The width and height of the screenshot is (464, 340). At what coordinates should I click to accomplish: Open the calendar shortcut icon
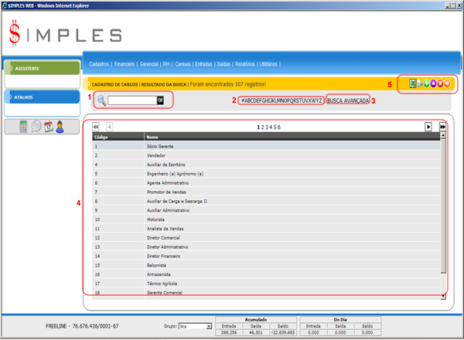coord(48,127)
